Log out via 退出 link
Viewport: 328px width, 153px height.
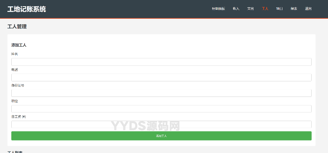[x=308, y=9]
